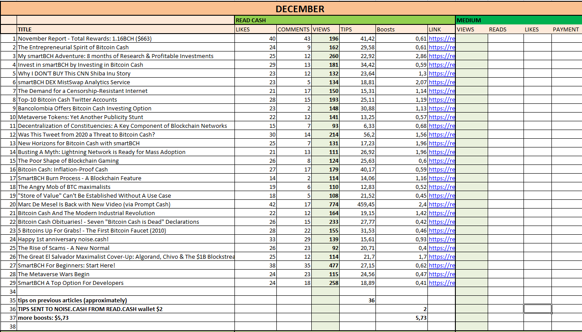This screenshot has width=582, height=332.
Task: Select the tips value 56,2
Action: tap(358, 134)
